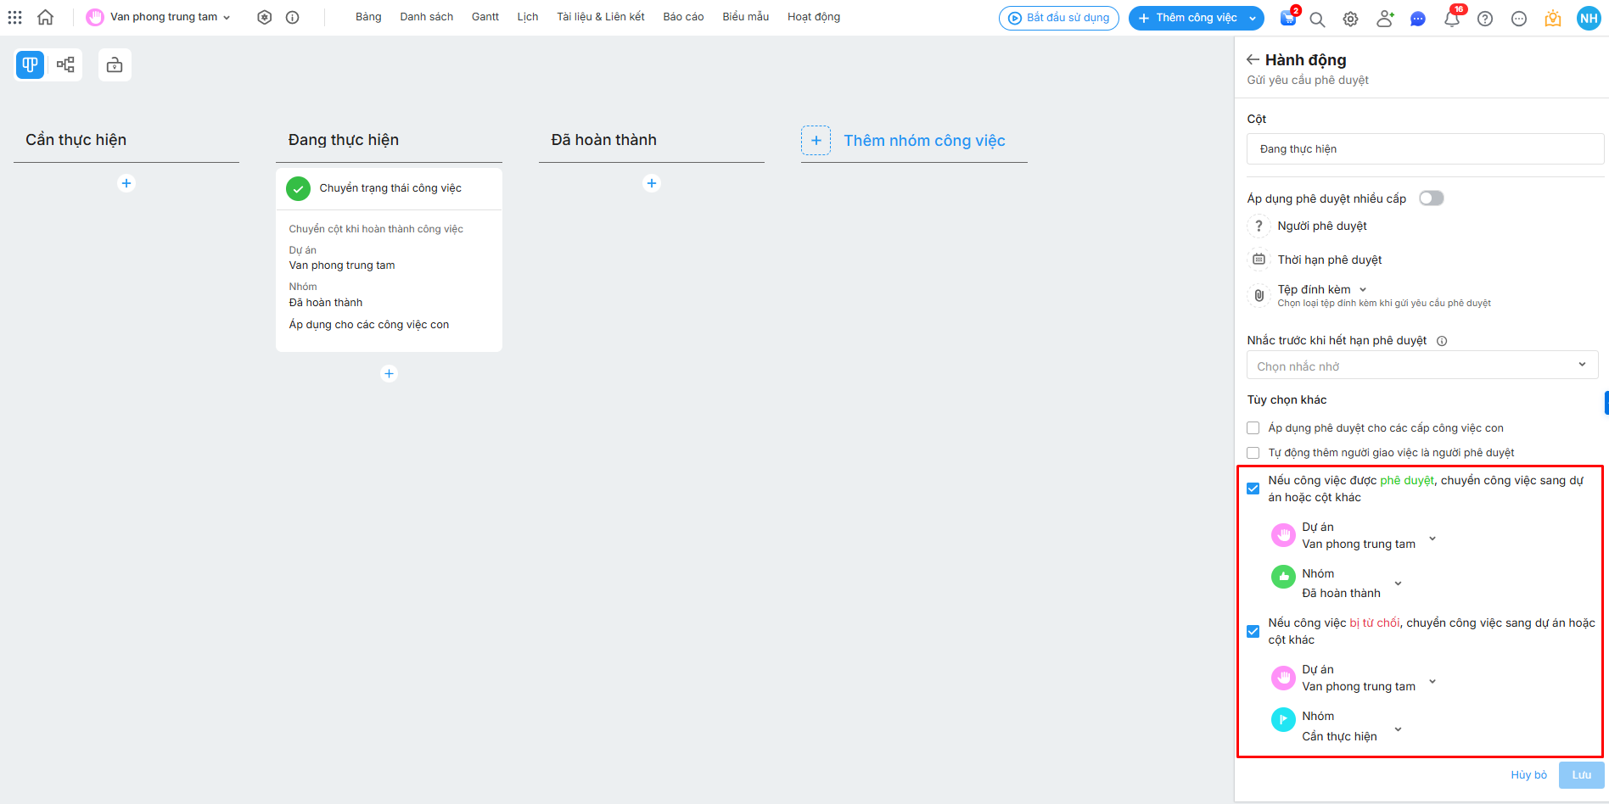Viewport: 1609px width, 804px height.
Task: Show project info icon
Action: pos(293,17)
